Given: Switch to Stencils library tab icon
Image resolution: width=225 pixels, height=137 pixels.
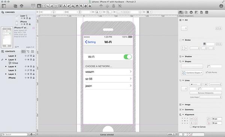Looking at the screenshot, I should point(207,12).
